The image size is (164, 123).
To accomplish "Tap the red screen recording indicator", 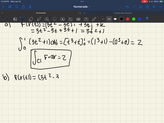I will click(145, 1).
